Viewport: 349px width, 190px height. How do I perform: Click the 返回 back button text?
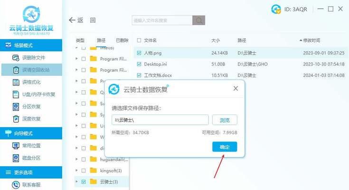86,20
